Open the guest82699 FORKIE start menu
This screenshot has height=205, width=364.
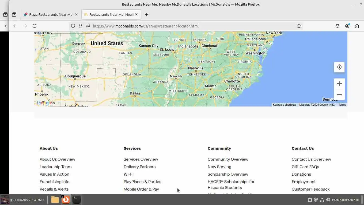[x=22, y=200]
